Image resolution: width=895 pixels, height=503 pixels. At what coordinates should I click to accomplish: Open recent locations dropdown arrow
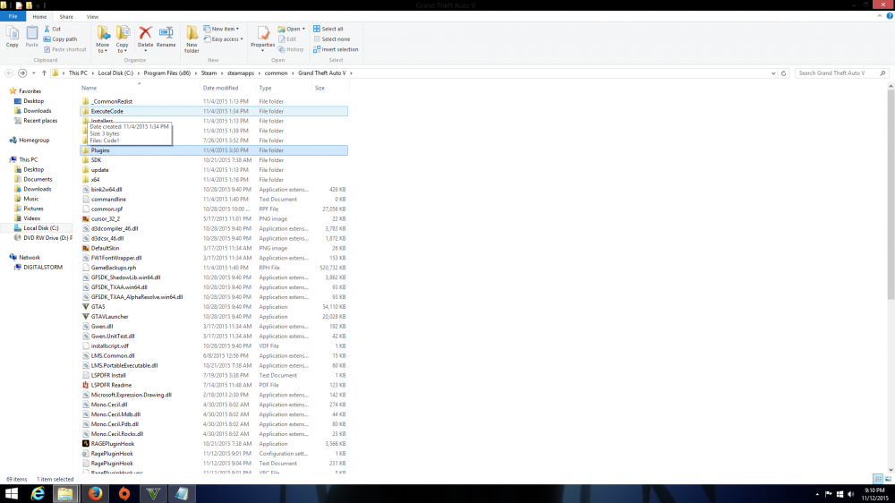33,73
